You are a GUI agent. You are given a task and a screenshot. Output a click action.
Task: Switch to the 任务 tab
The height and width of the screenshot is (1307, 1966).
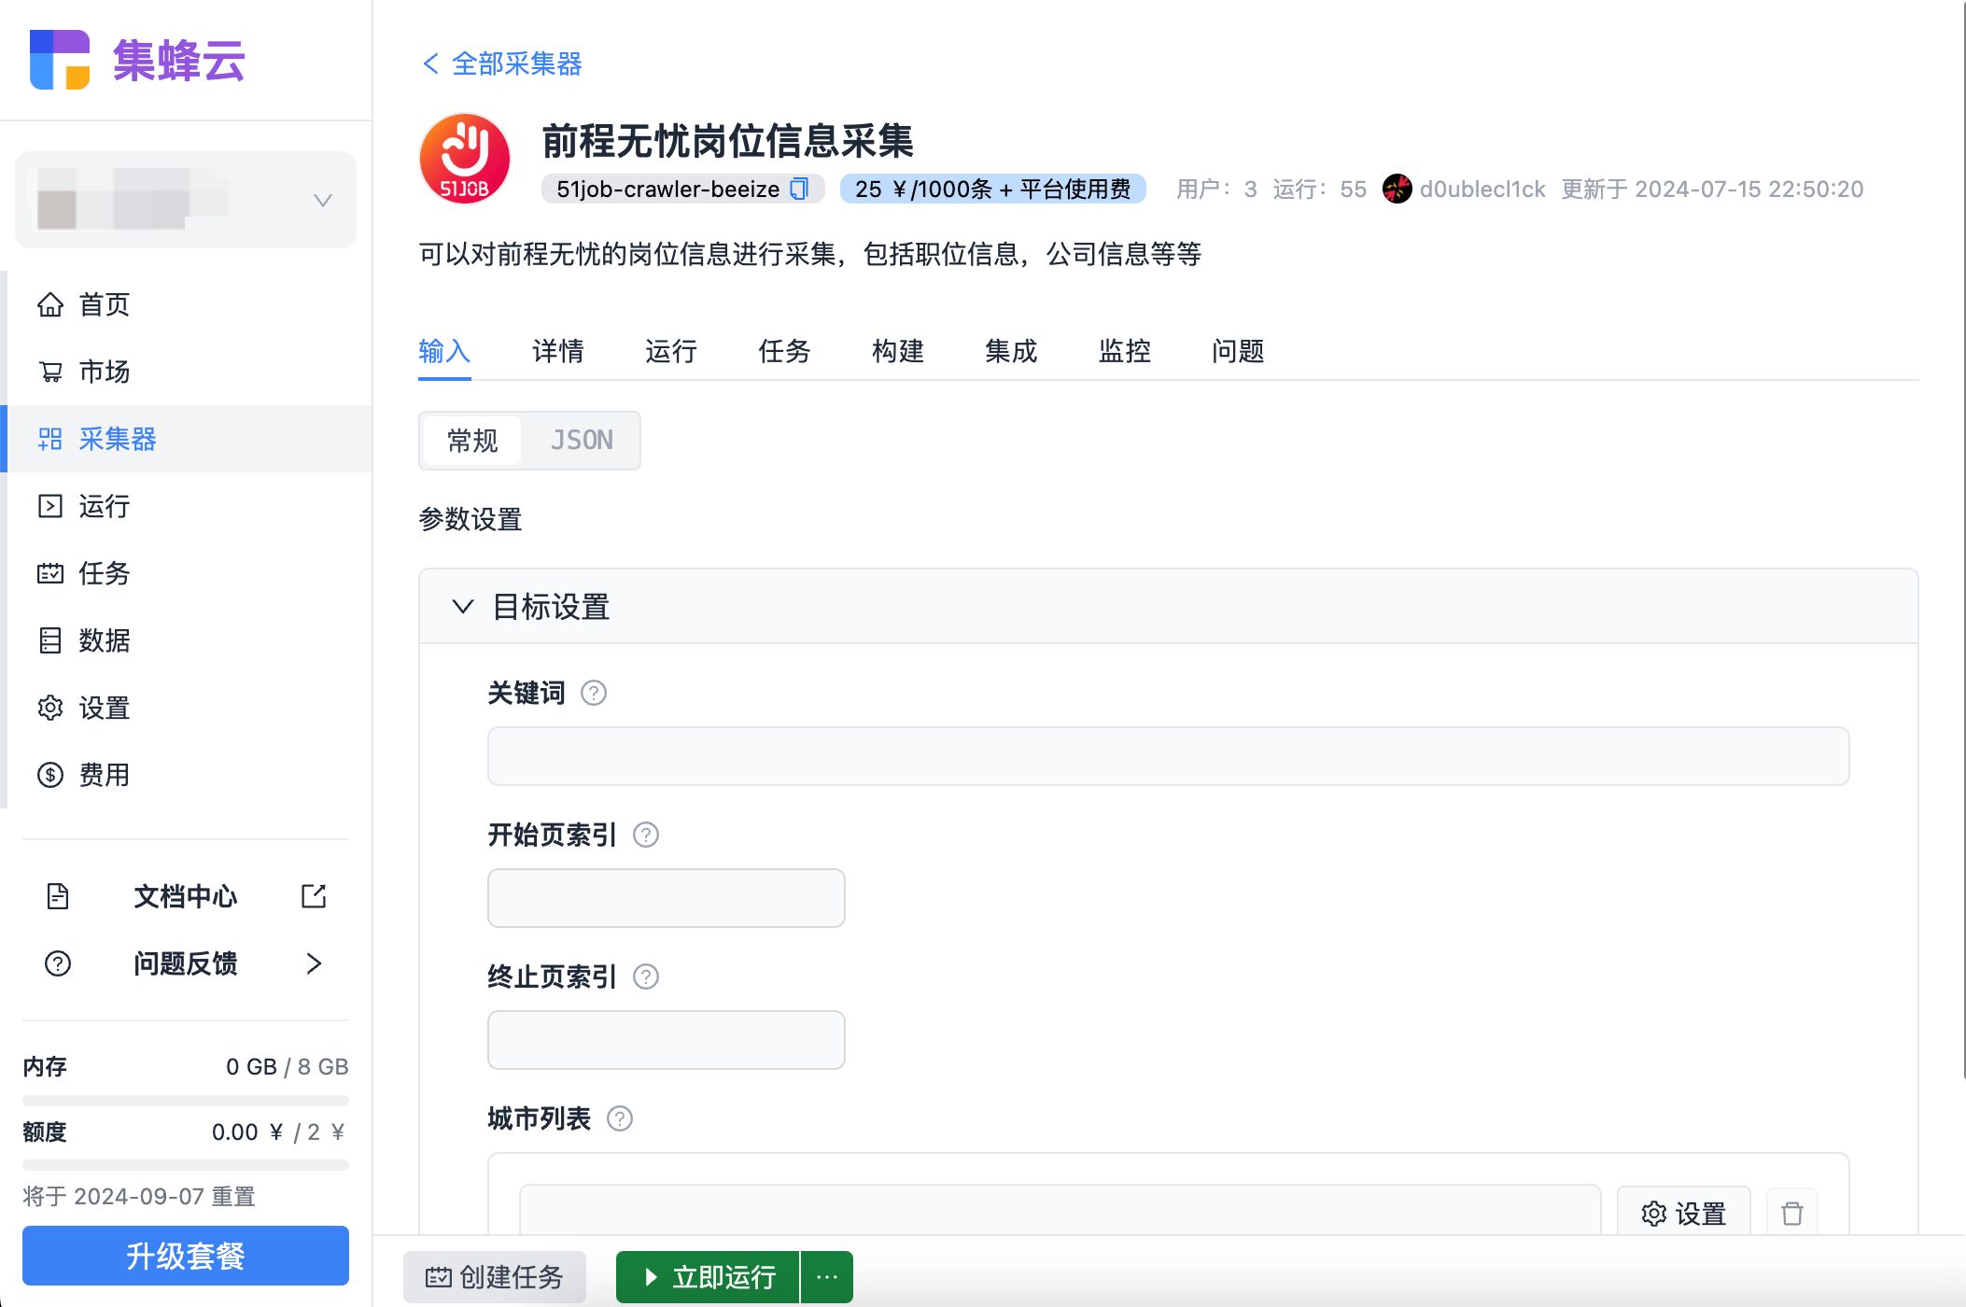(785, 351)
